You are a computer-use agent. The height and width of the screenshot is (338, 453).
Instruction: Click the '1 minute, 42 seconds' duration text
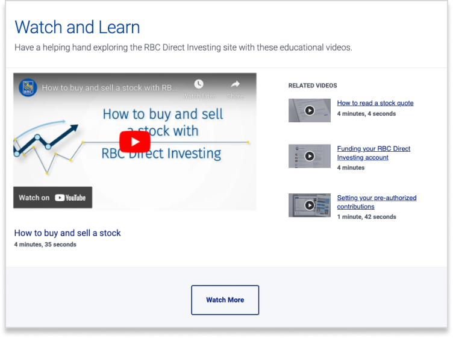[366, 217]
